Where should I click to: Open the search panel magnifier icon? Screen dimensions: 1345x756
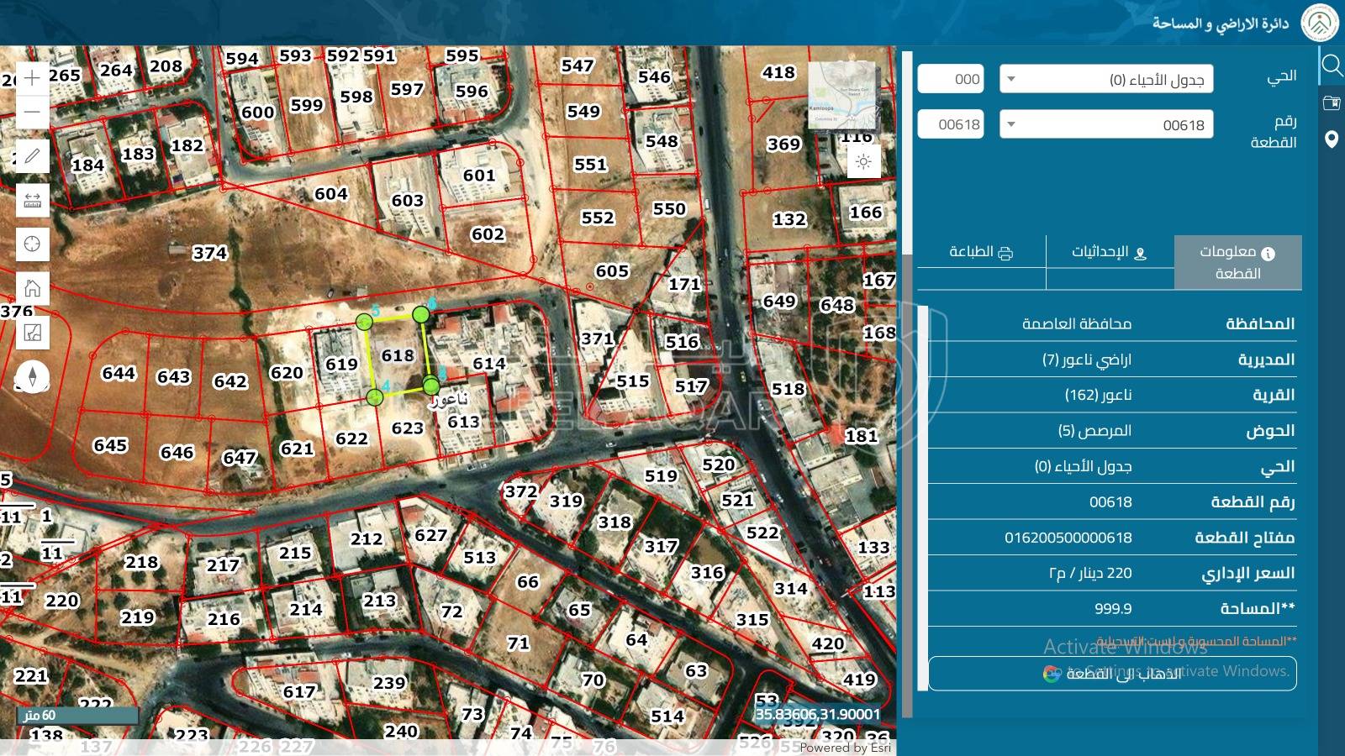point(1331,65)
